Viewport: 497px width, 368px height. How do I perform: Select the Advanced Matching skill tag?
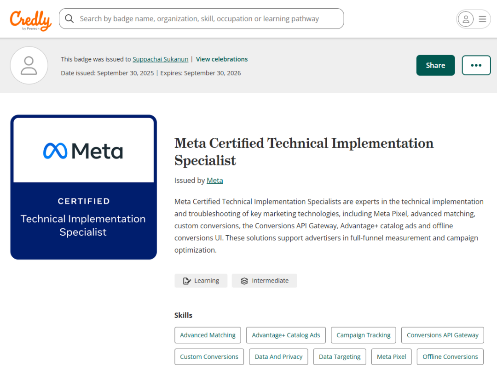tap(208, 335)
